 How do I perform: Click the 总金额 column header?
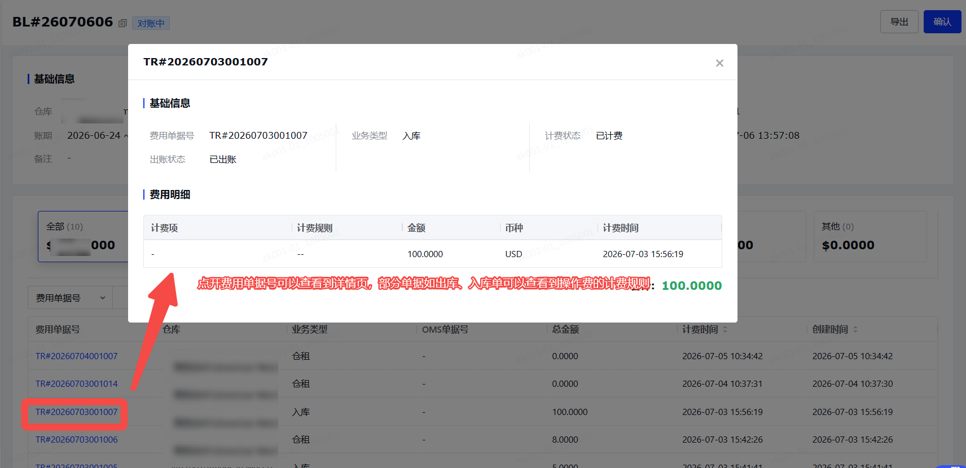point(565,329)
